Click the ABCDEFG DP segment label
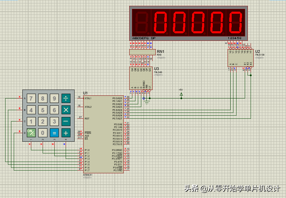 tap(144, 38)
